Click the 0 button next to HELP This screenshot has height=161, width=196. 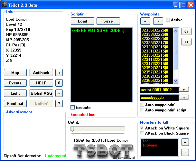point(59,83)
